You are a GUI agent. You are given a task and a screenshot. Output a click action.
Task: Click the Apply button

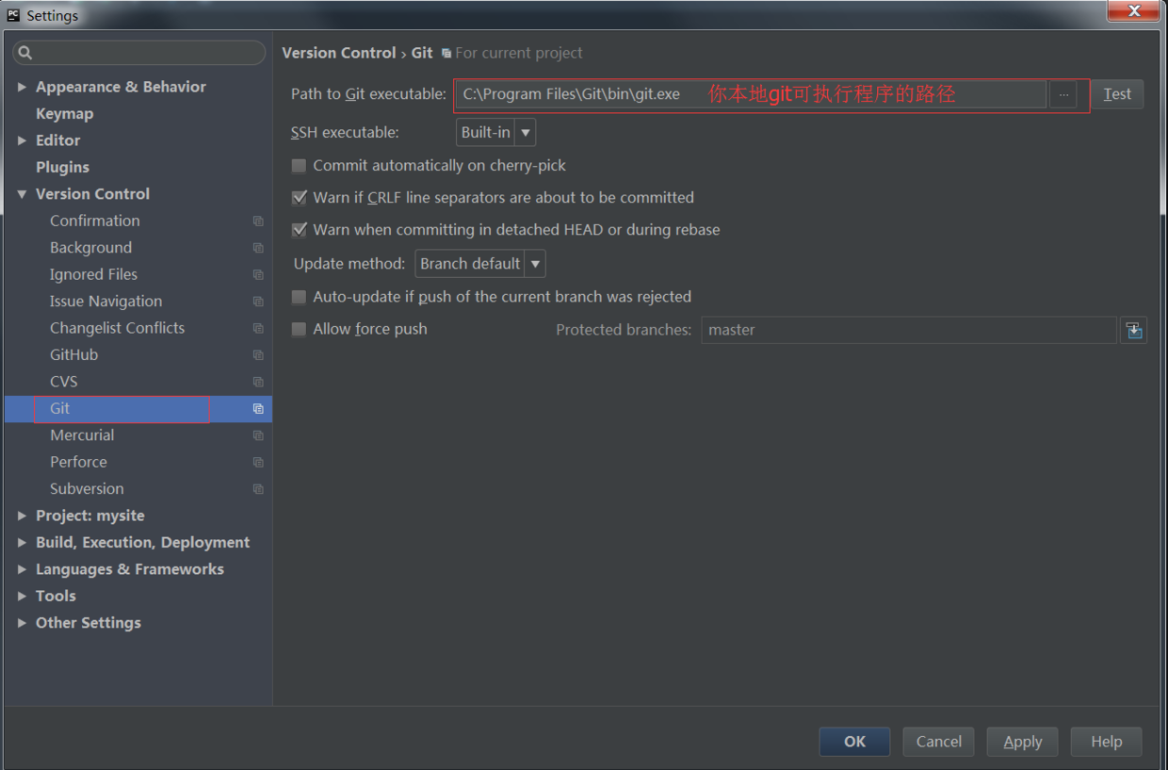point(1023,742)
